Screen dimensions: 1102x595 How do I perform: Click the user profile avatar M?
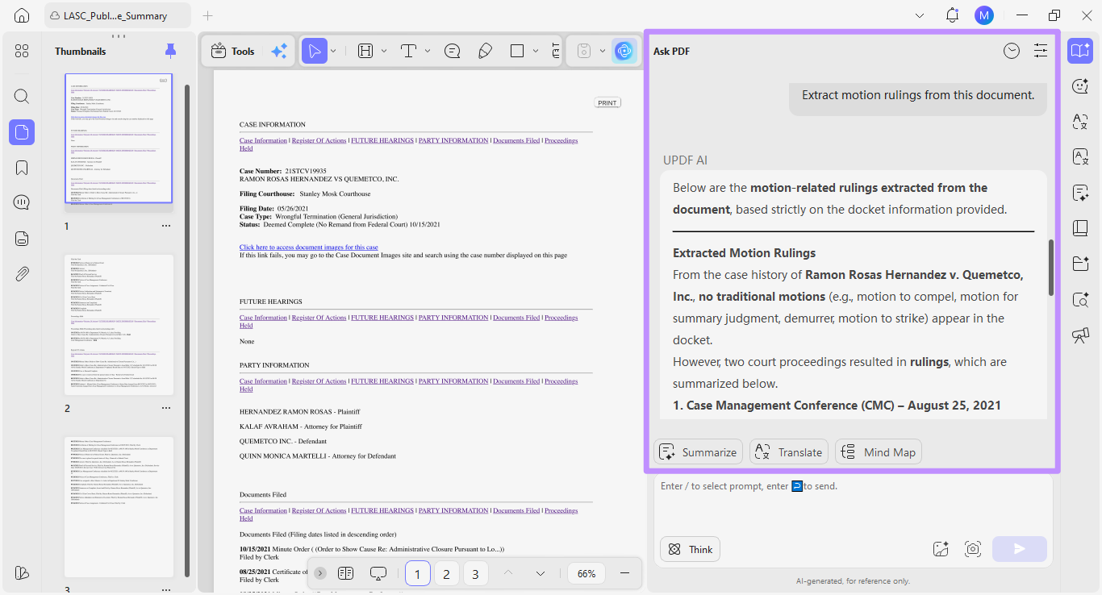(x=983, y=15)
